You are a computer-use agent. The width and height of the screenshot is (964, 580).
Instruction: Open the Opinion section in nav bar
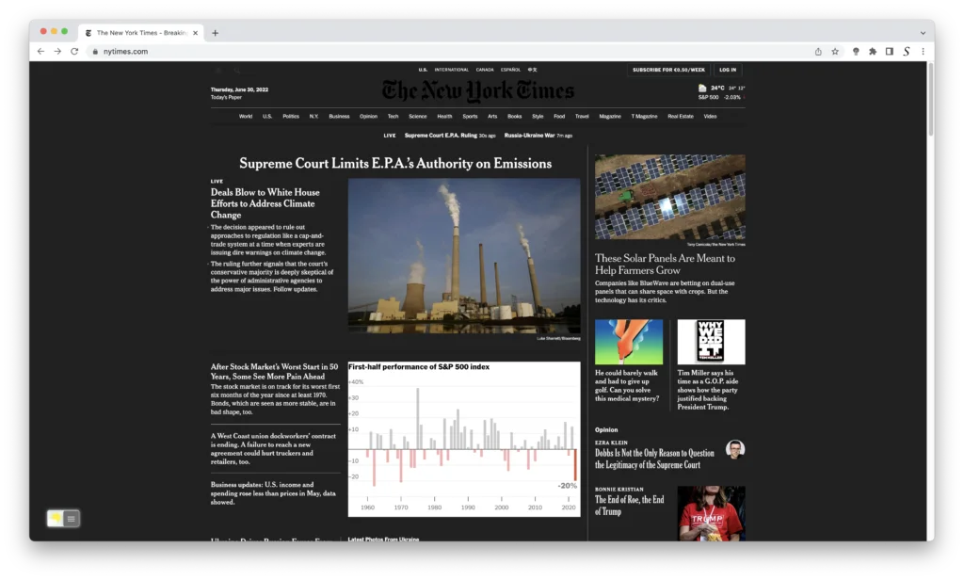coord(368,116)
